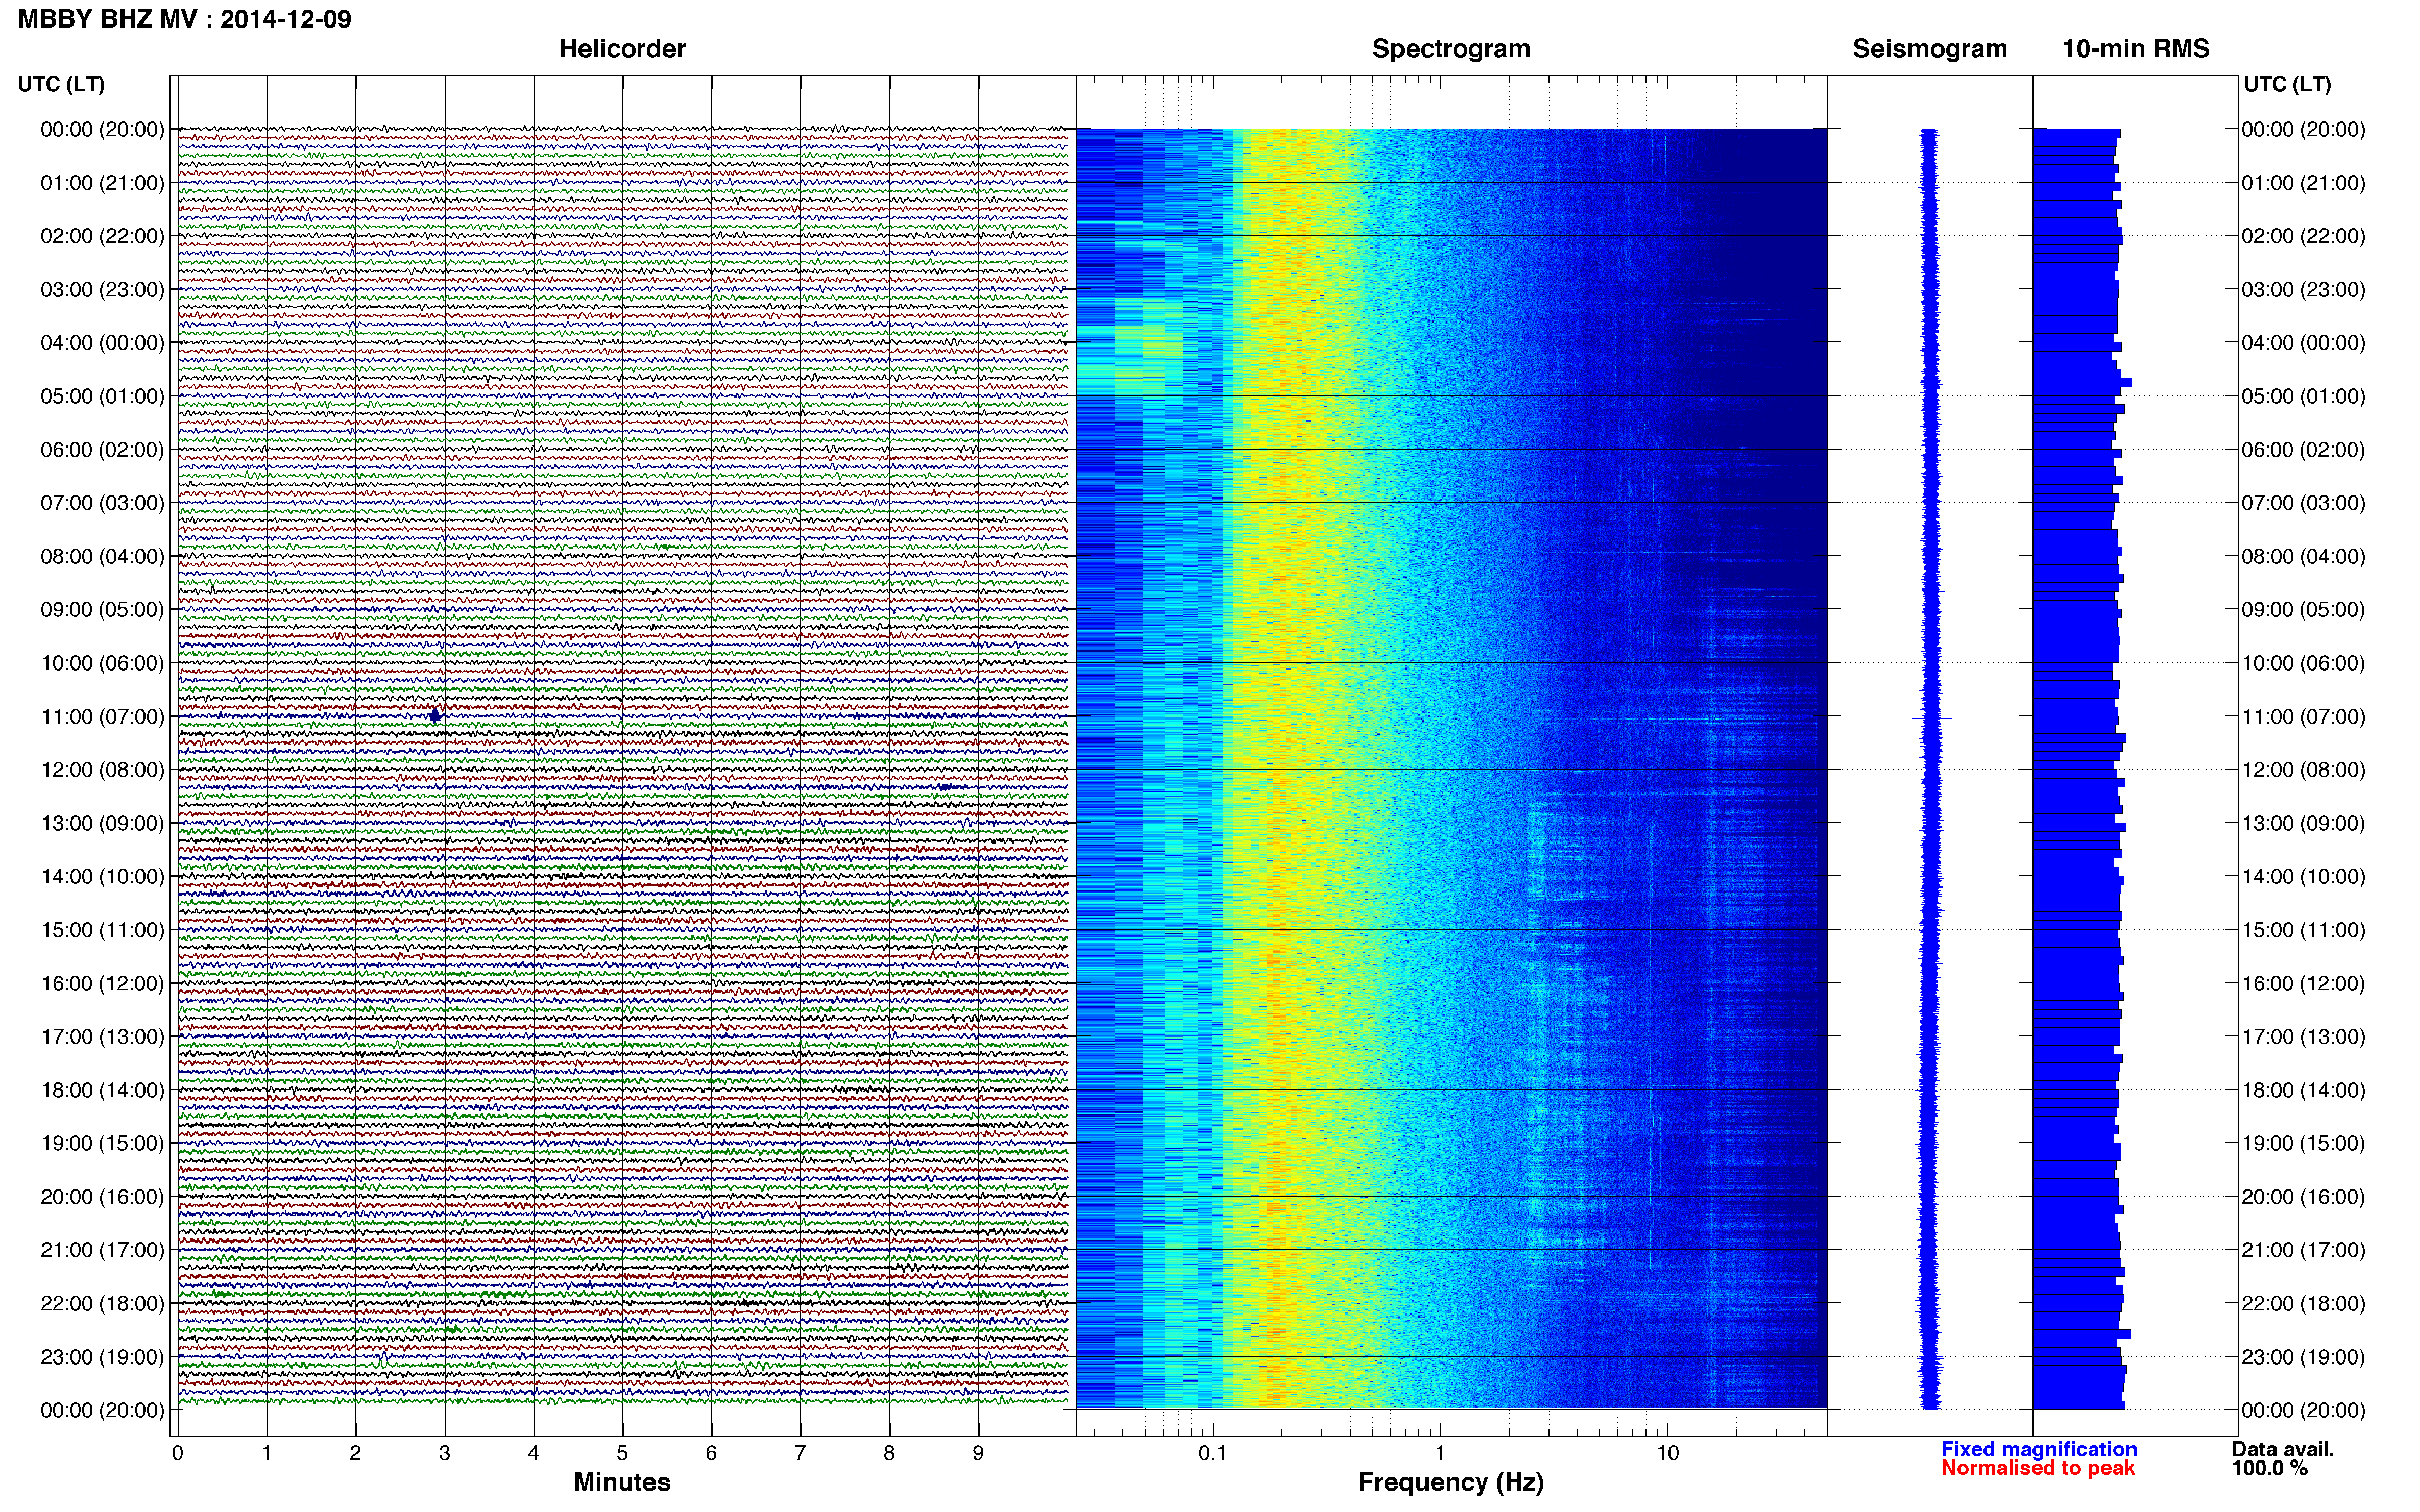The height and width of the screenshot is (1512, 2420).
Task: Click the Data avail. label
Action: [2283, 1449]
